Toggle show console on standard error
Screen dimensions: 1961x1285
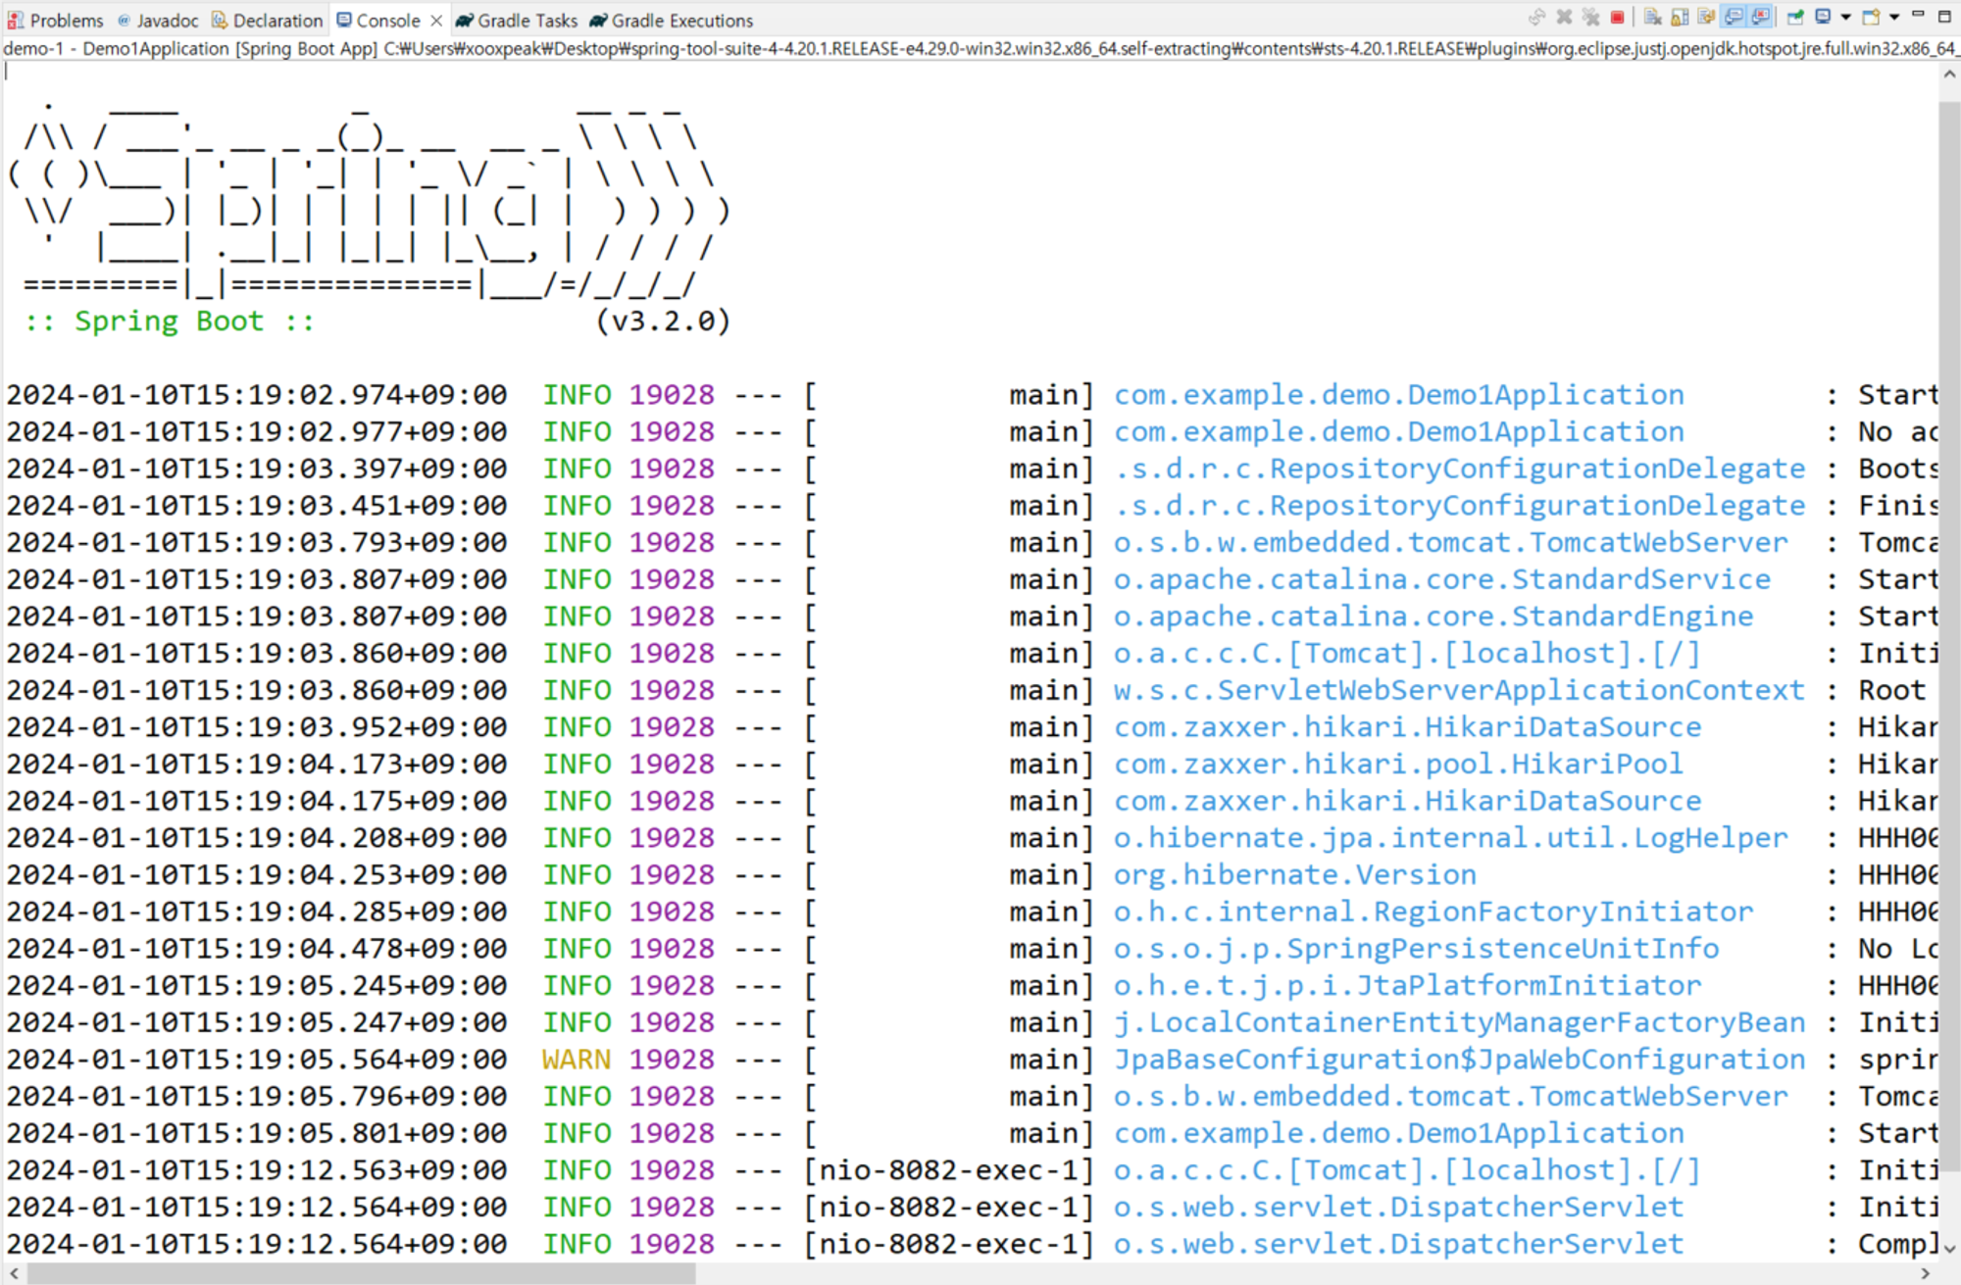click(1761, 17)
